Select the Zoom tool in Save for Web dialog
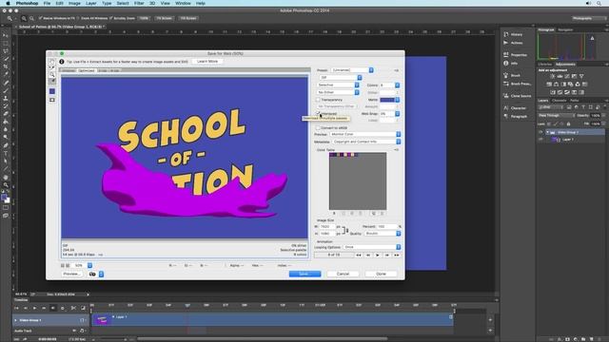Viewport: 609px width, 342px height. [52, 74]
